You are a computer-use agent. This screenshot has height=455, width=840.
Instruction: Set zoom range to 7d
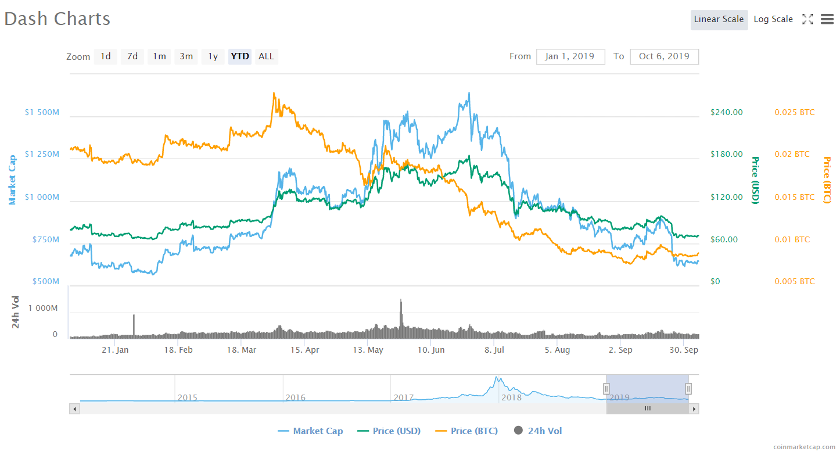click(x=132, y=56)
